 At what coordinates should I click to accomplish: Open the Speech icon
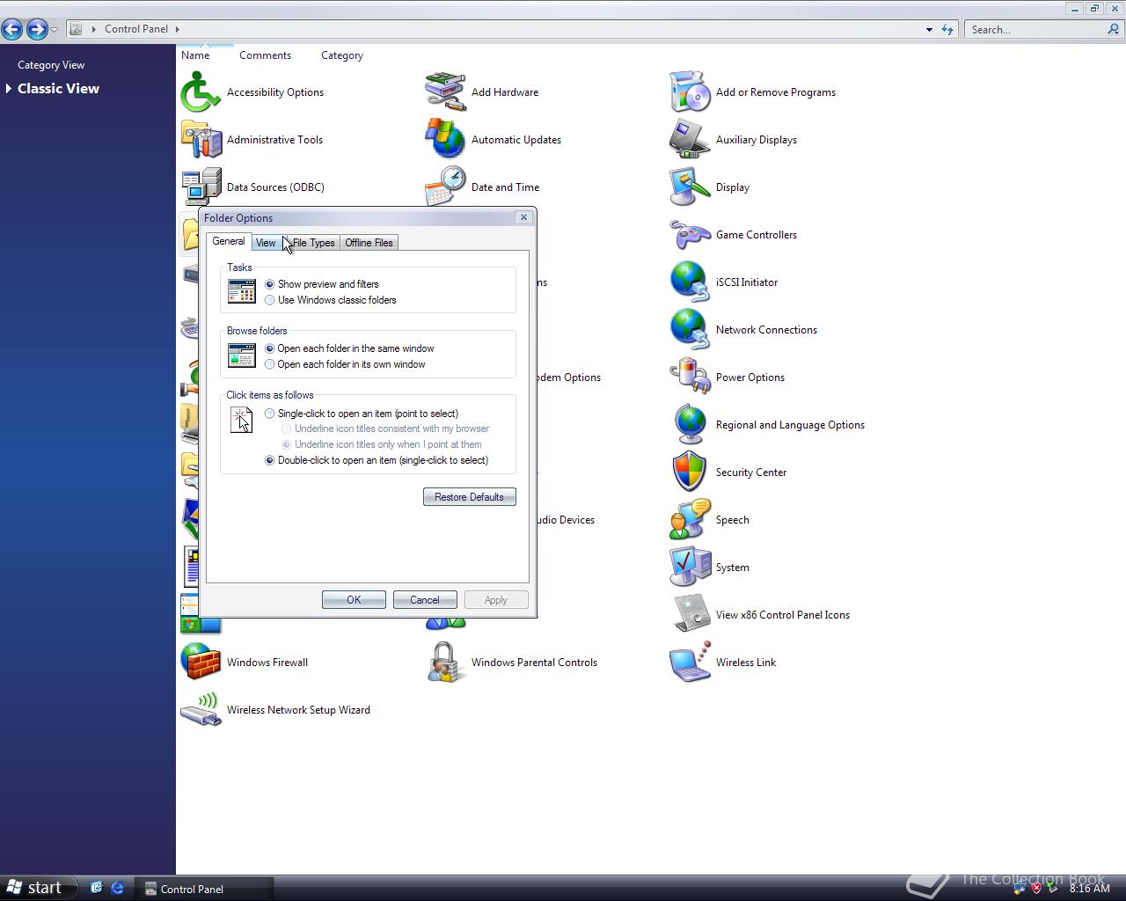[x=690, y=520]
